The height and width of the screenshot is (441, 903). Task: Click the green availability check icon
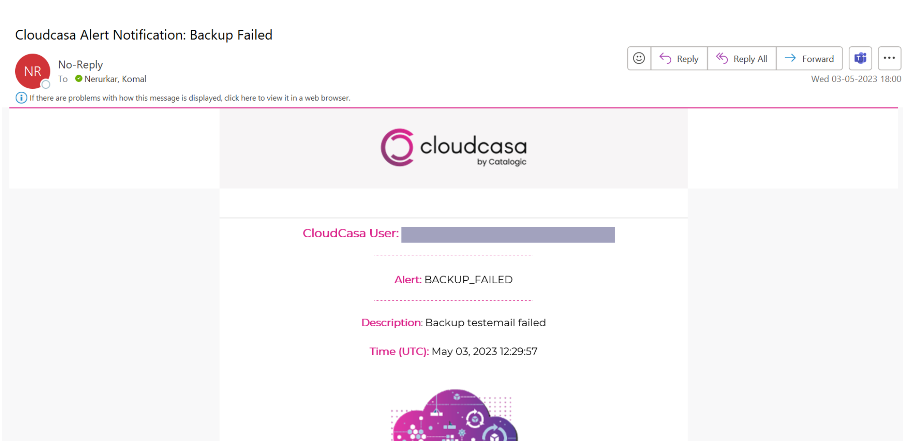click(x=79, y=78)
